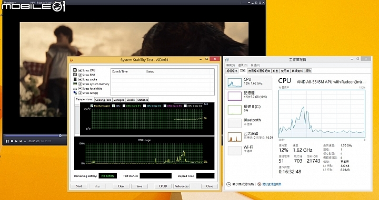This screenshot has height=200, width=379.
Task: Toggle the Stress local disks checkbox
Action: [x=80, y=88]
